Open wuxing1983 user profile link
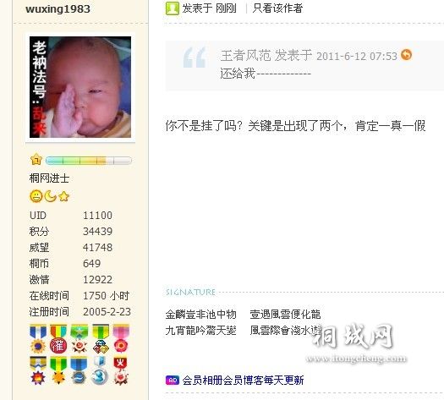The width and height of the screenshot is (444, 400). click(x=58, y=8)
